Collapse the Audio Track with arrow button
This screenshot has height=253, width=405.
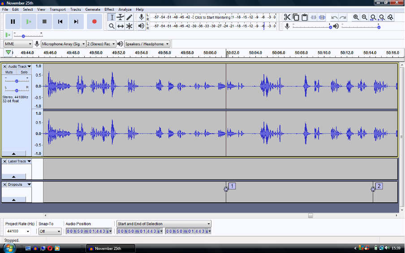(14, 153)
